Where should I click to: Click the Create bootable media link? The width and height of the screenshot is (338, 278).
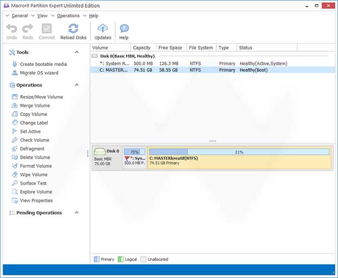coord(43,64)
